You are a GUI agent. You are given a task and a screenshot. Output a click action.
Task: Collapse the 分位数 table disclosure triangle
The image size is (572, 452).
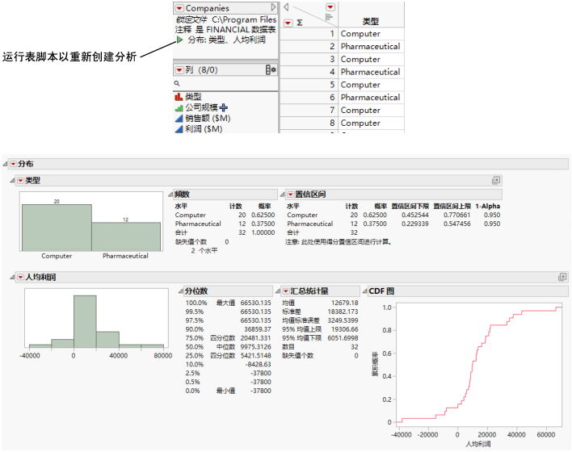[x=181, y=291]
